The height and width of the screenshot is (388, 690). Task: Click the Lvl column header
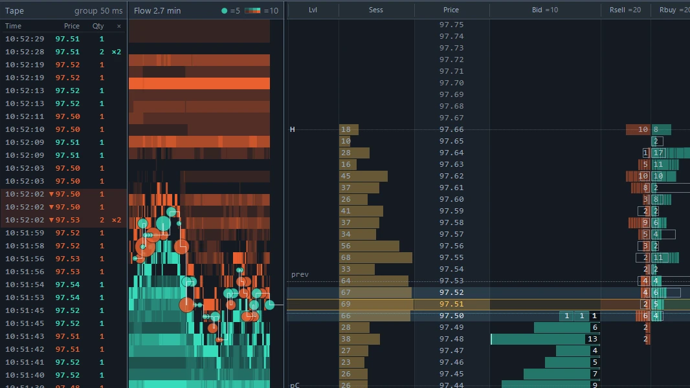(313, 10)
